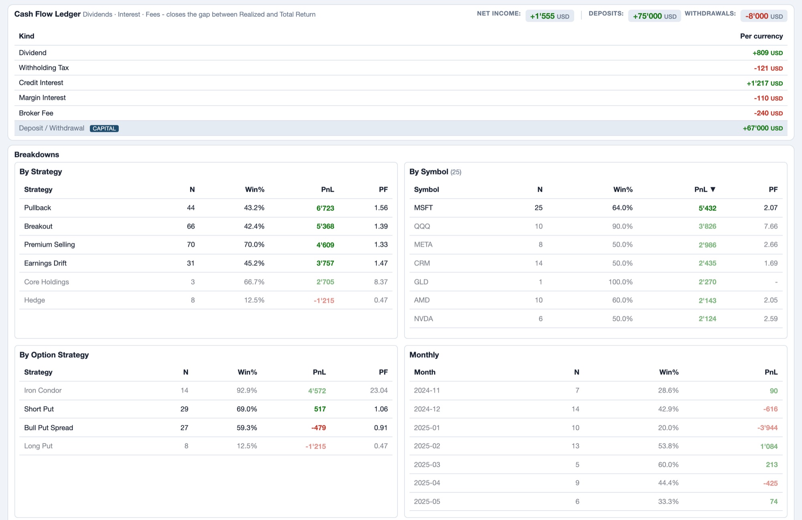Click the Deposits +75'000 USD badge
The height and width of the screenshot is (520, 802).
654,16
